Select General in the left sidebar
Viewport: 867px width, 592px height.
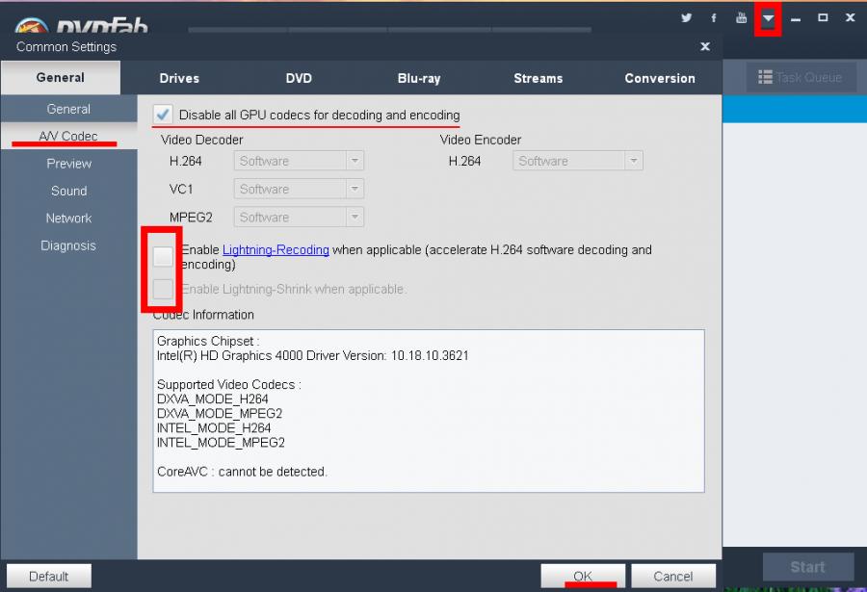pos(68,109)
